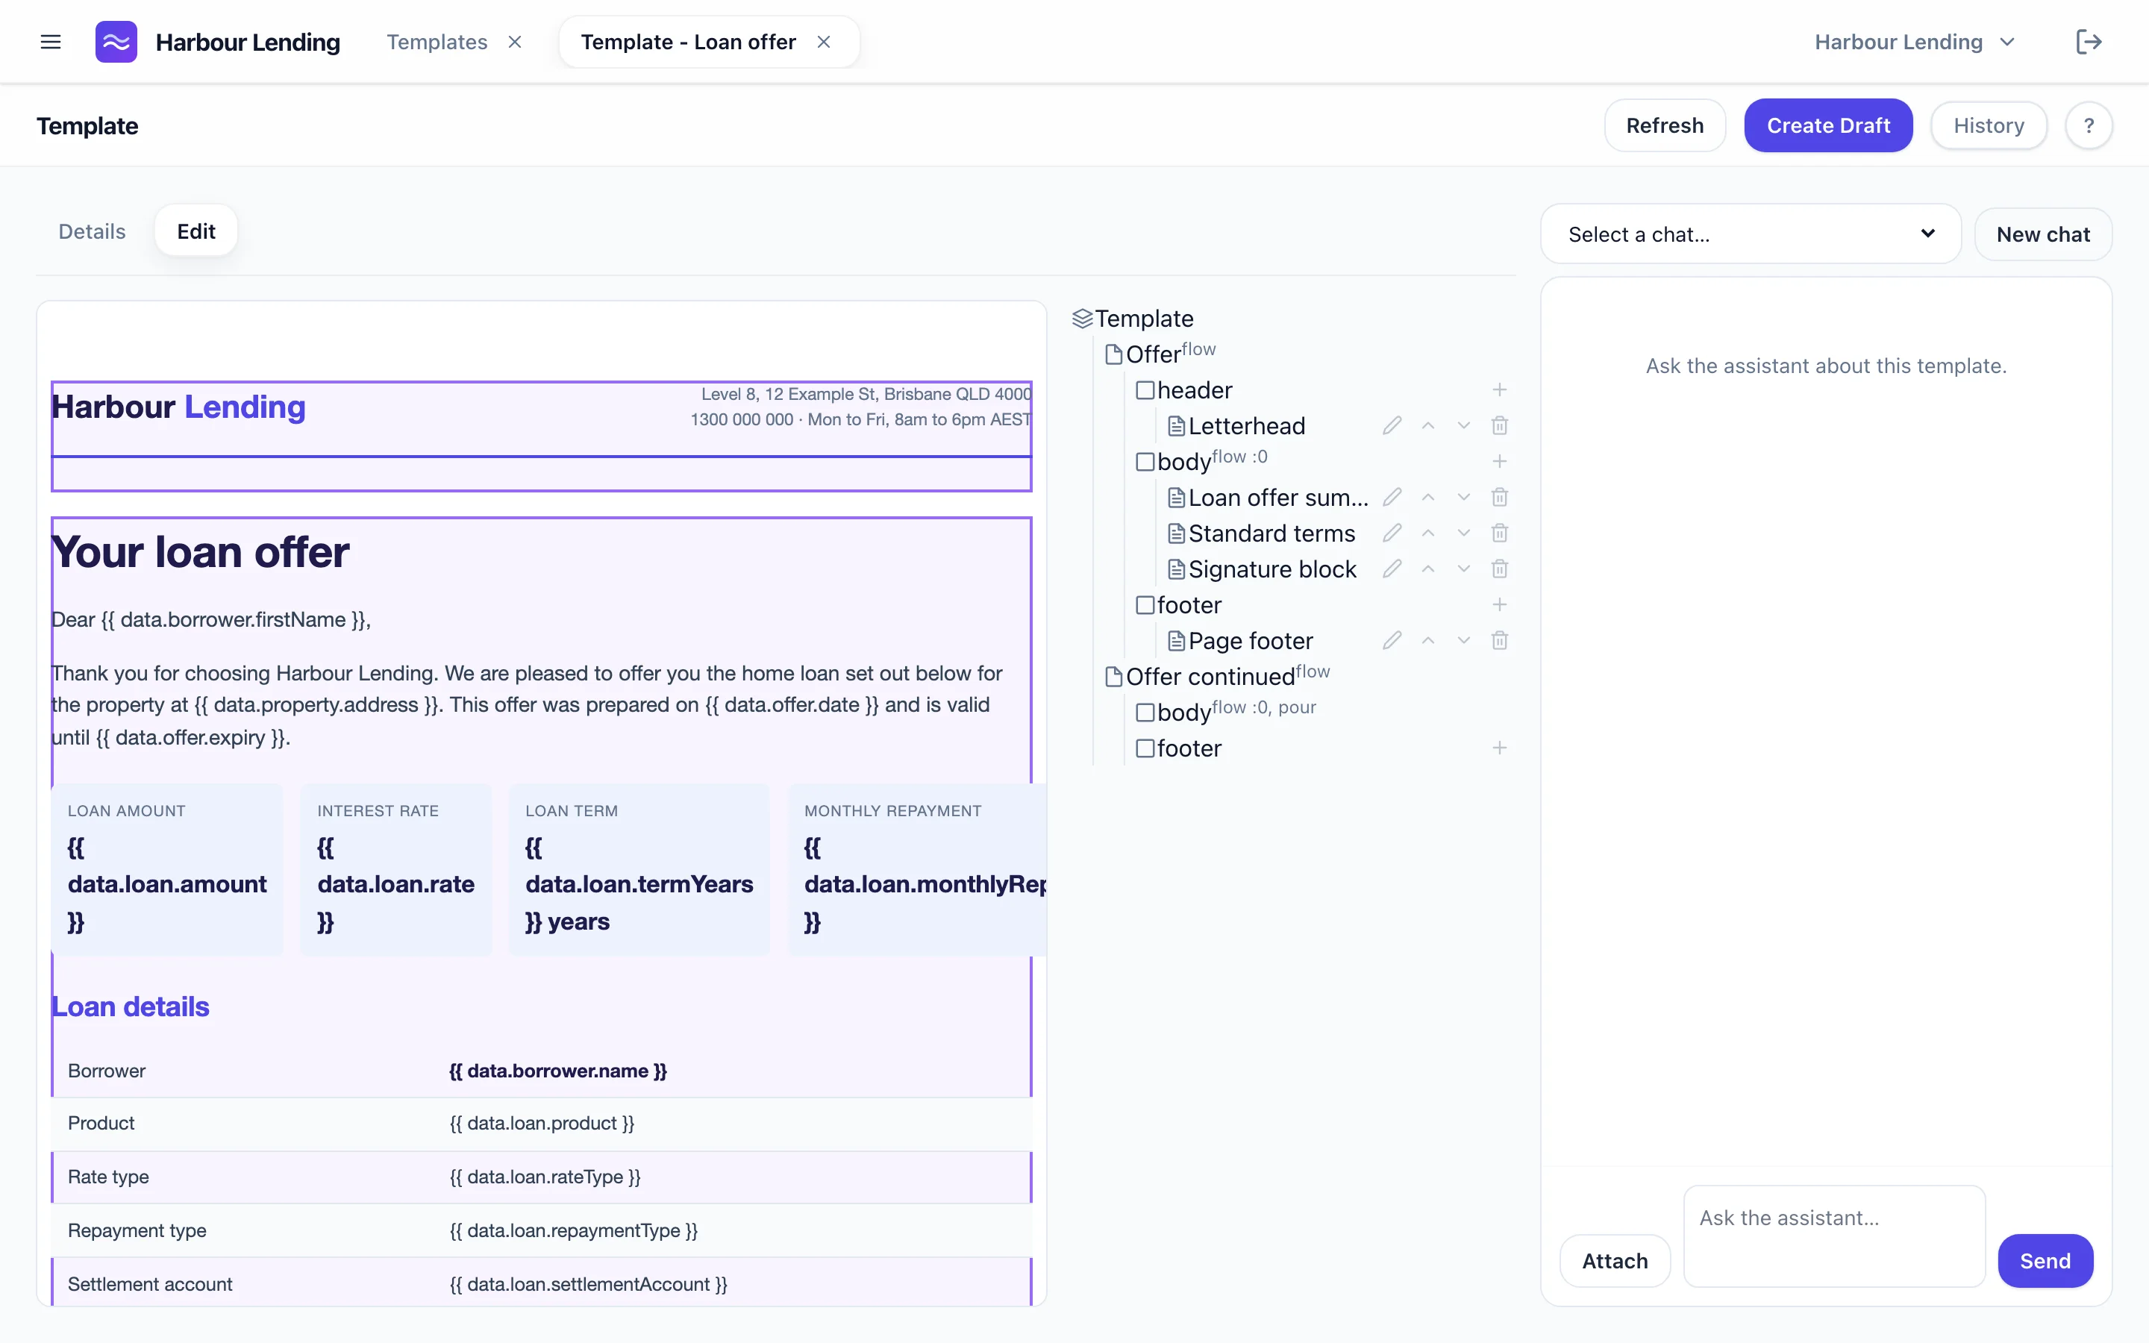Click the Ask the assistant input field
2149x1343 pixels.
click(1834, 1236)
